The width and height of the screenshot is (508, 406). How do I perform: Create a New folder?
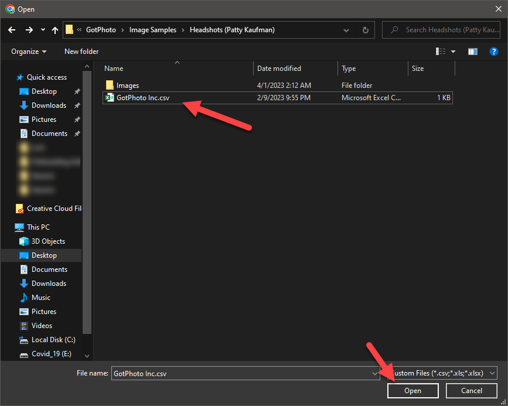click(x=81, y=52)
